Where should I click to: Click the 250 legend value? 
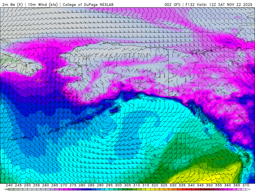click(x=27, y=185)
